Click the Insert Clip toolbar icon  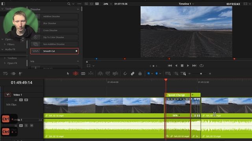point(100,74)
